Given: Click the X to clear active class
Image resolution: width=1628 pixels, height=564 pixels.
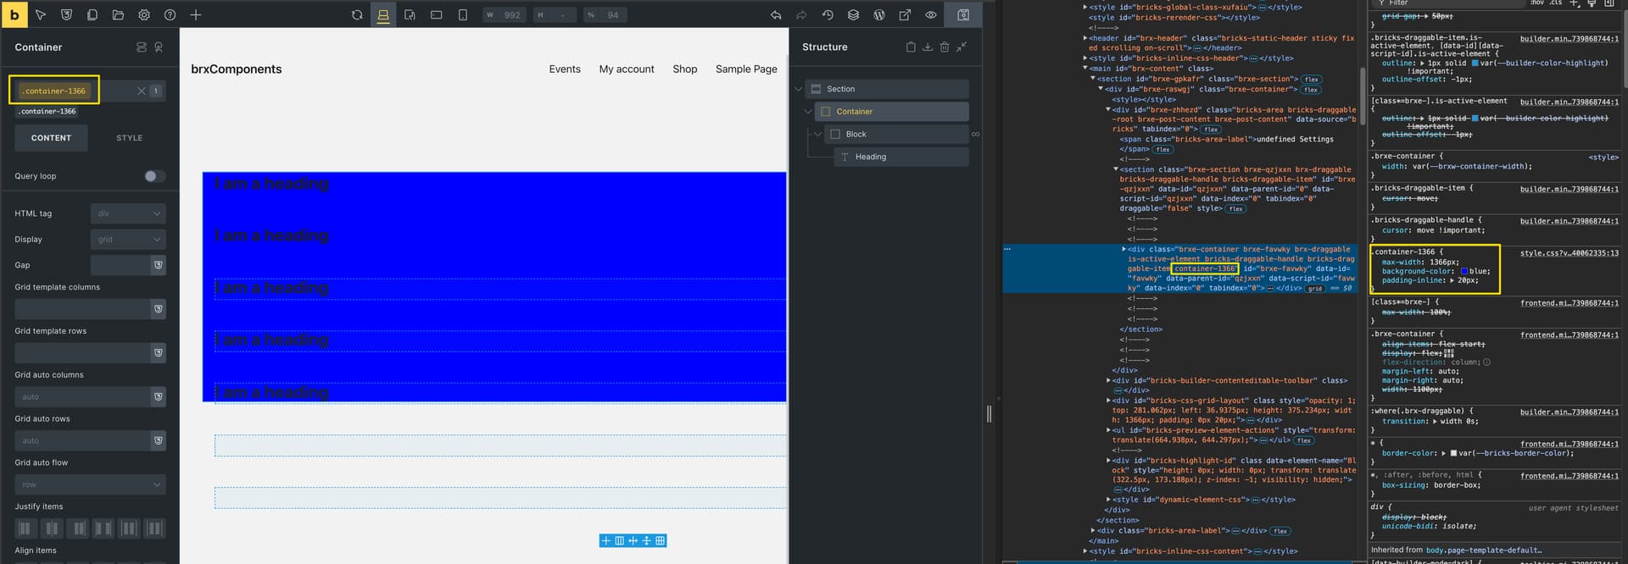Looking at the screenshot, I should point(142,91).
